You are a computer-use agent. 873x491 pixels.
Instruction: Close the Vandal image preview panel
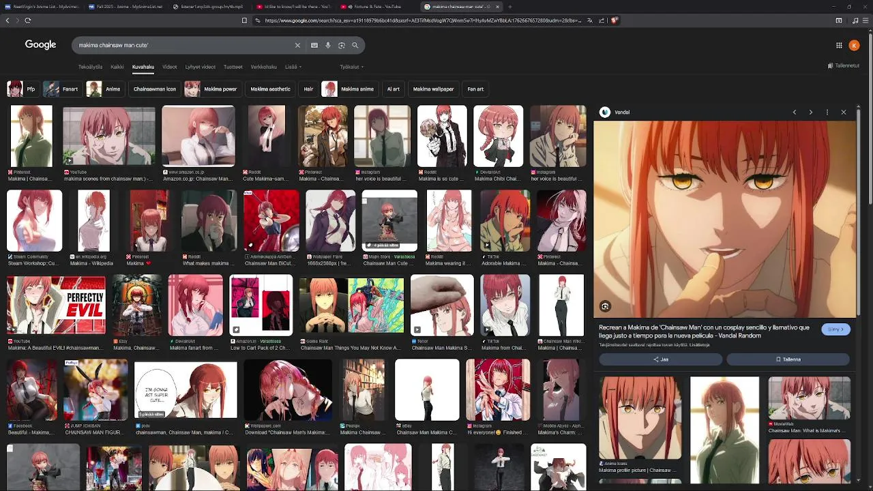point(844,112)
